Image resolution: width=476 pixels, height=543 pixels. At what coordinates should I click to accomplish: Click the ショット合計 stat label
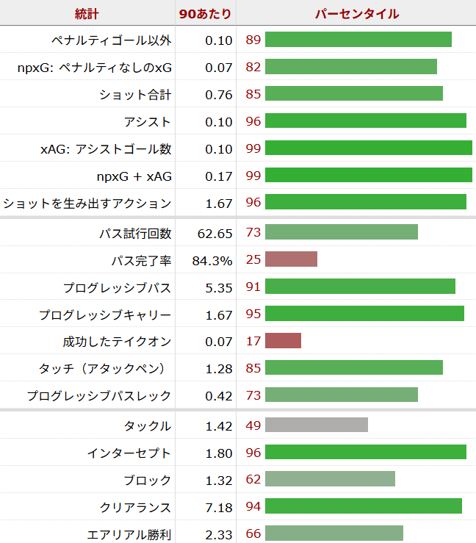(x=134, y=94)
